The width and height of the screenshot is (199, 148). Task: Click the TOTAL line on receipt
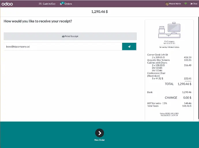[x=169, y=84]
